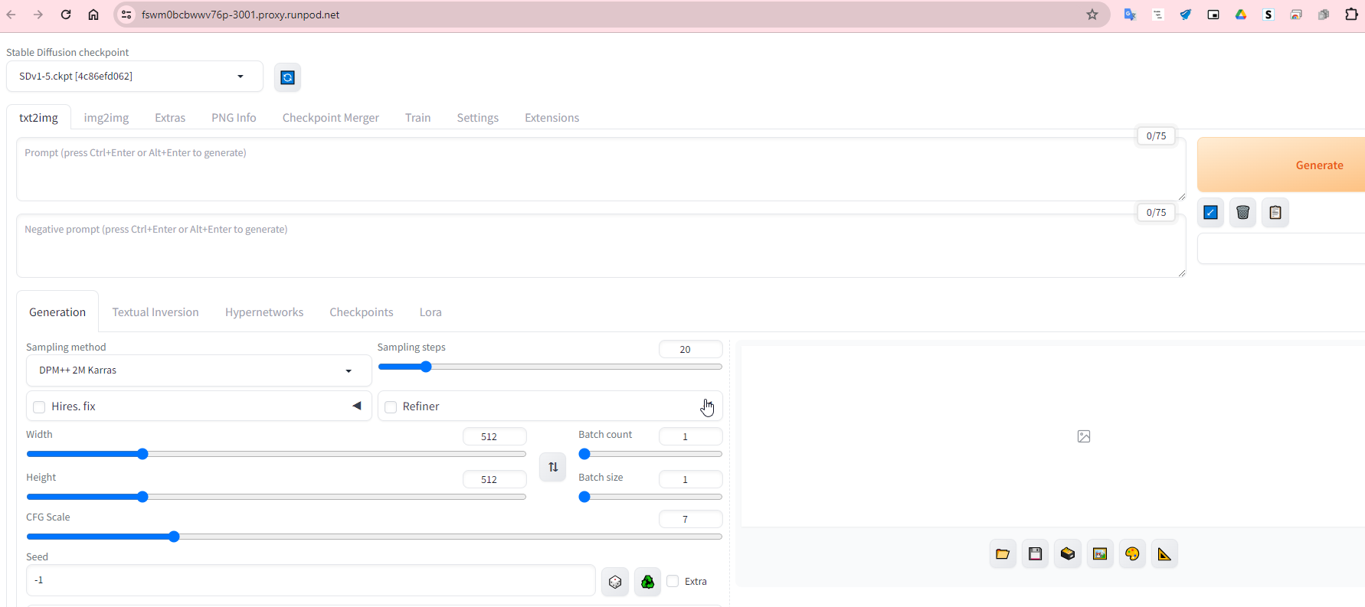Open Stable Diffusion checkpoint dropdown
The image size is (1365, 607).
pos(135,77)
